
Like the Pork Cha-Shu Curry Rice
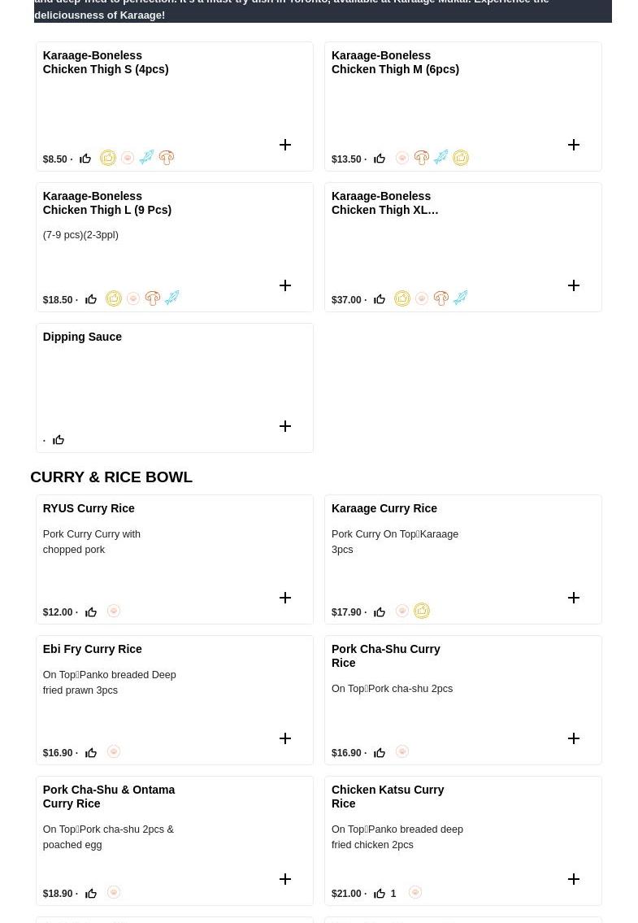[380, 753]
